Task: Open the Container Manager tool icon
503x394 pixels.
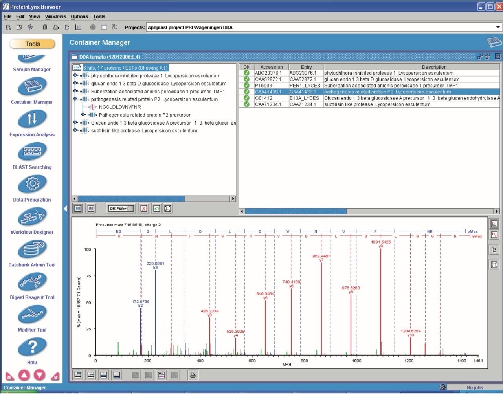Action: (x=32, y=87)
